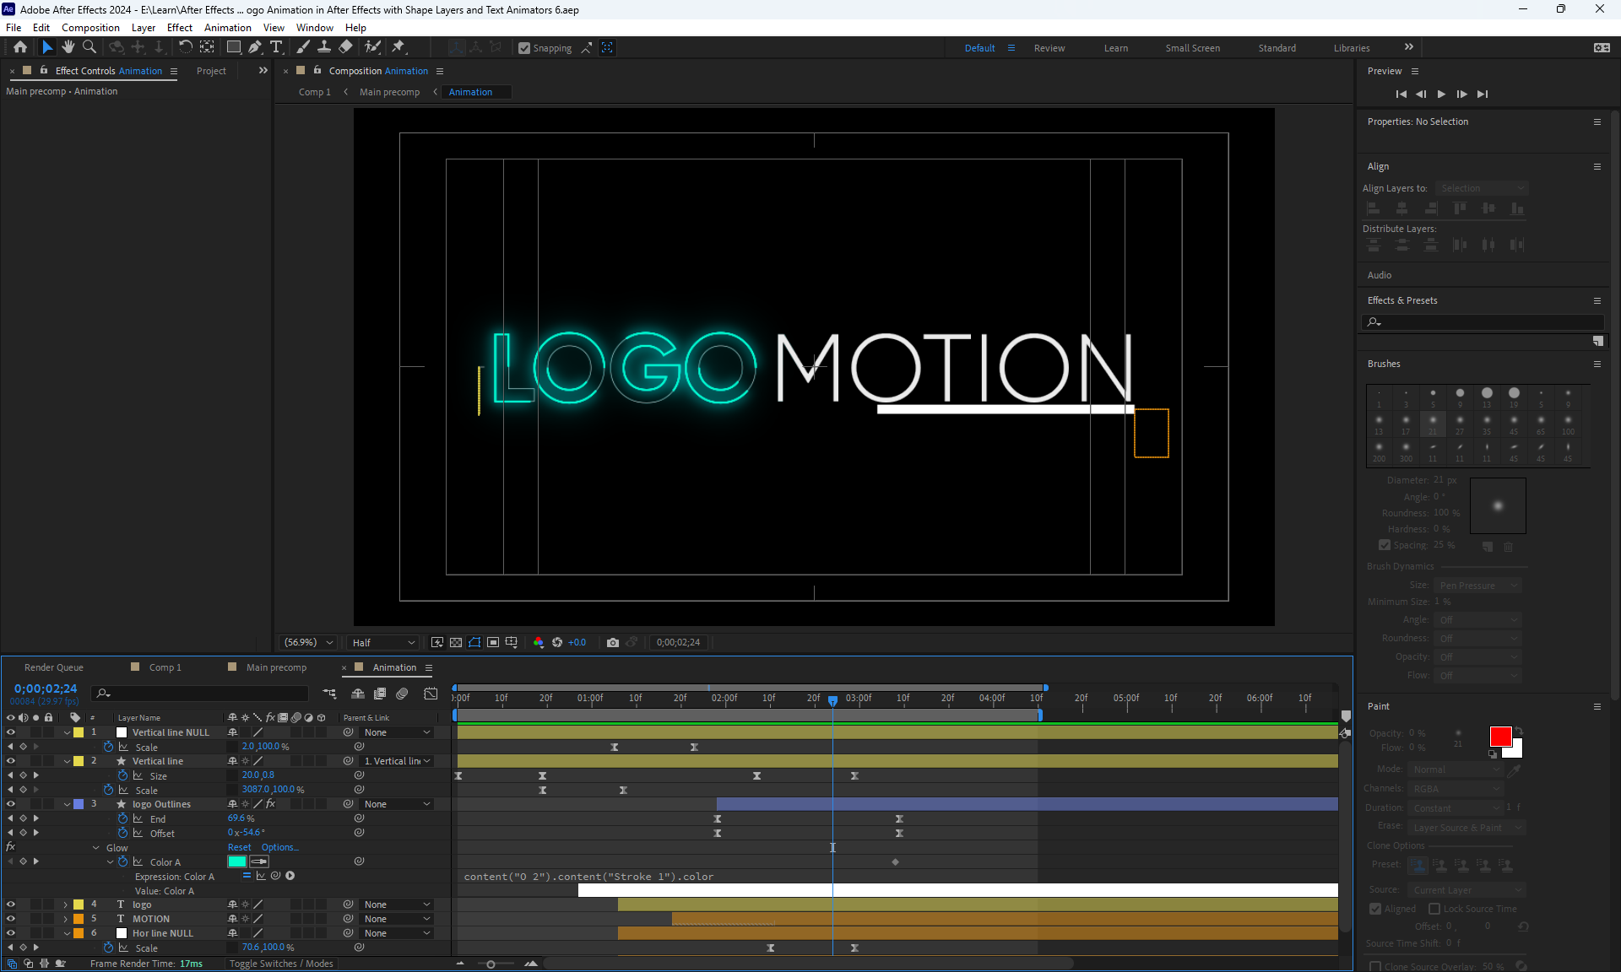Toggle the Aligned checkbox in Paint panel
Screen dimensions: 1621x972
1375,909
